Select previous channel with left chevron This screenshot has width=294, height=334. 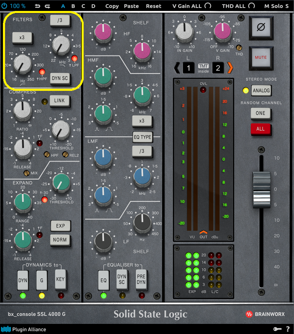(177, 68)
